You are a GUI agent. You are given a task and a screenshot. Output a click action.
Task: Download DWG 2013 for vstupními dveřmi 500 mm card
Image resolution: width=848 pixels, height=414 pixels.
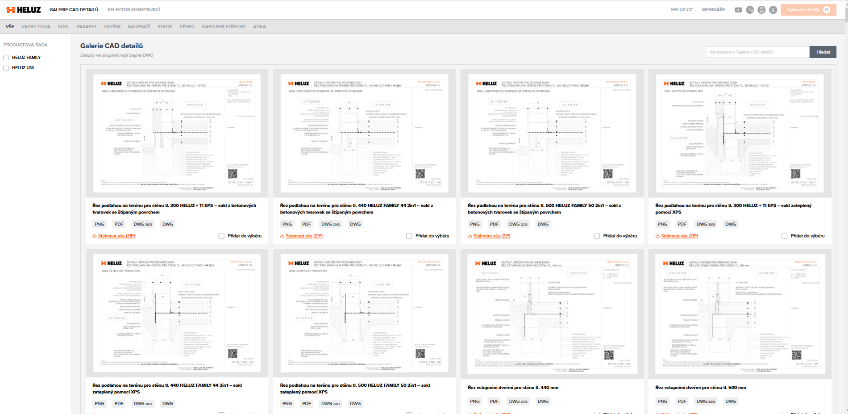(706, 401)
